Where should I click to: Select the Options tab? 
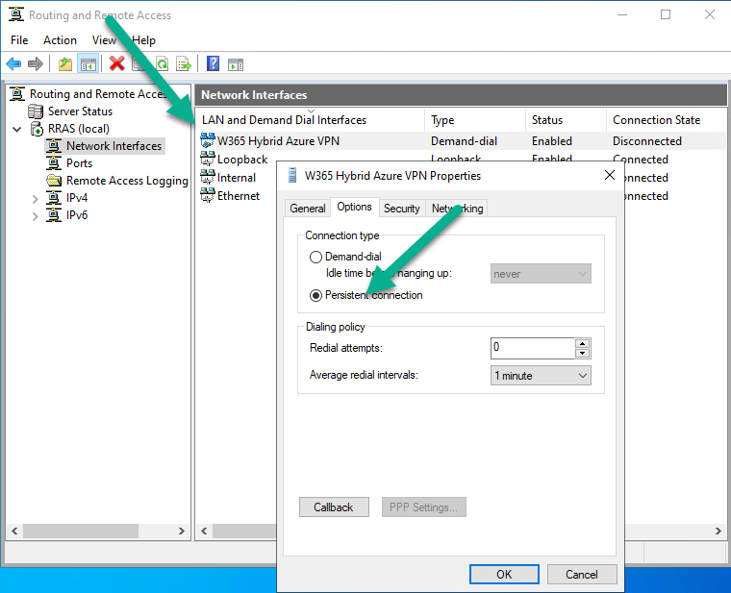coord(354,207)
